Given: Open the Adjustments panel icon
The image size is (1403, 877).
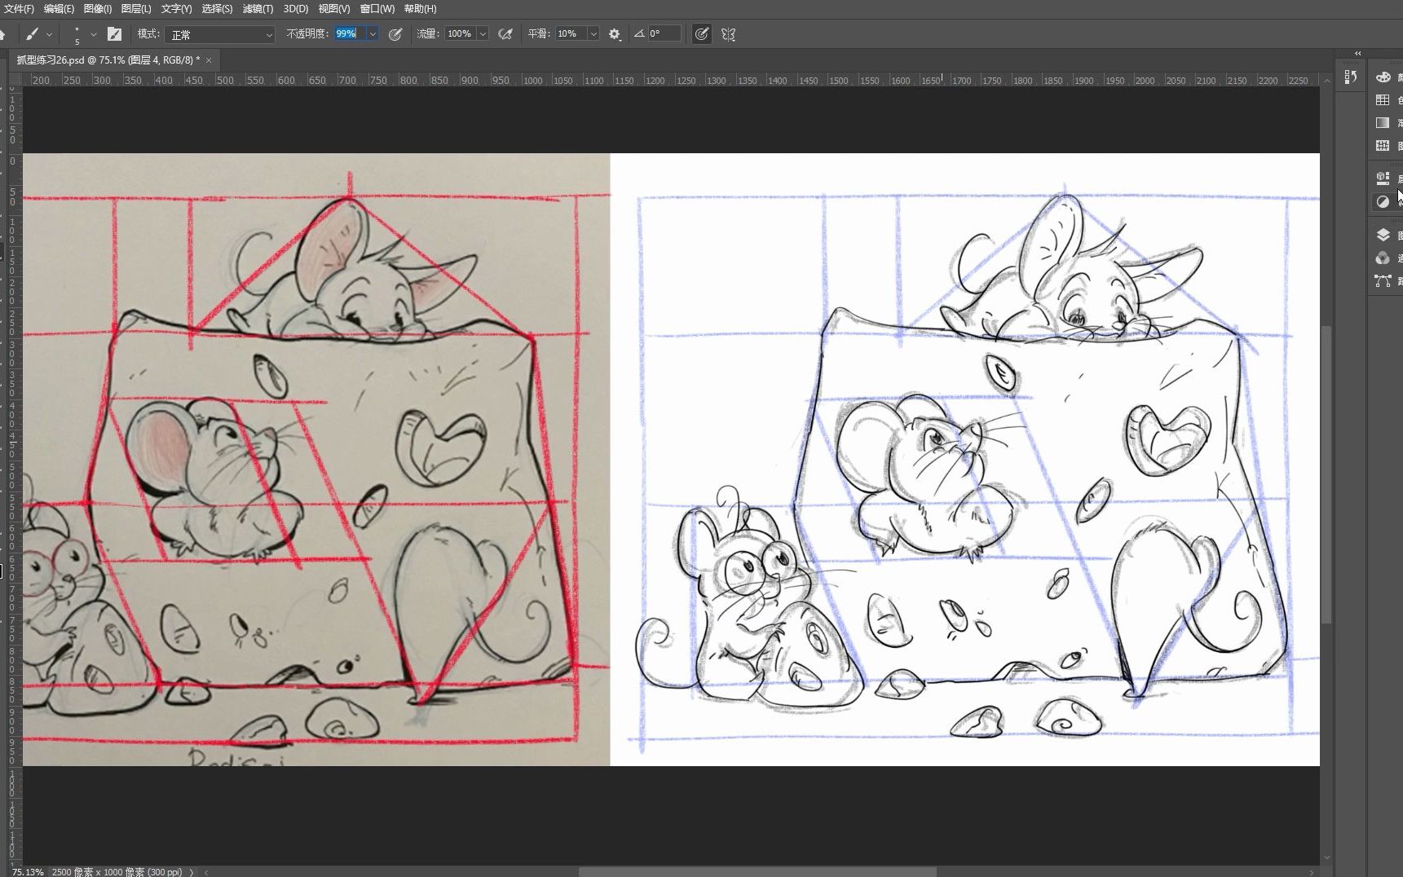Looking at the screenshot, I should point(1383,201).
